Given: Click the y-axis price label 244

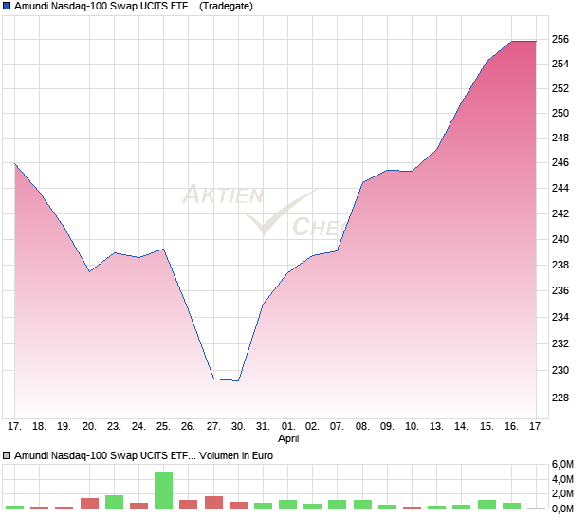Looking at the screenshot, I should pyautogui.click(x=560, y=188).
